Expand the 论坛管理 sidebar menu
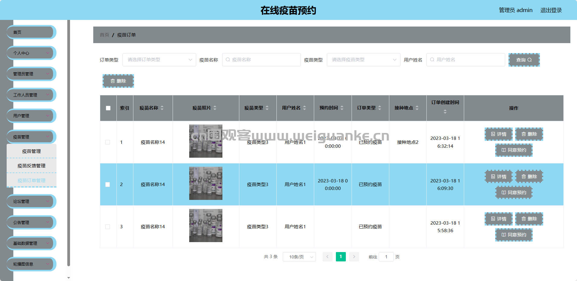 coord(31,201)
